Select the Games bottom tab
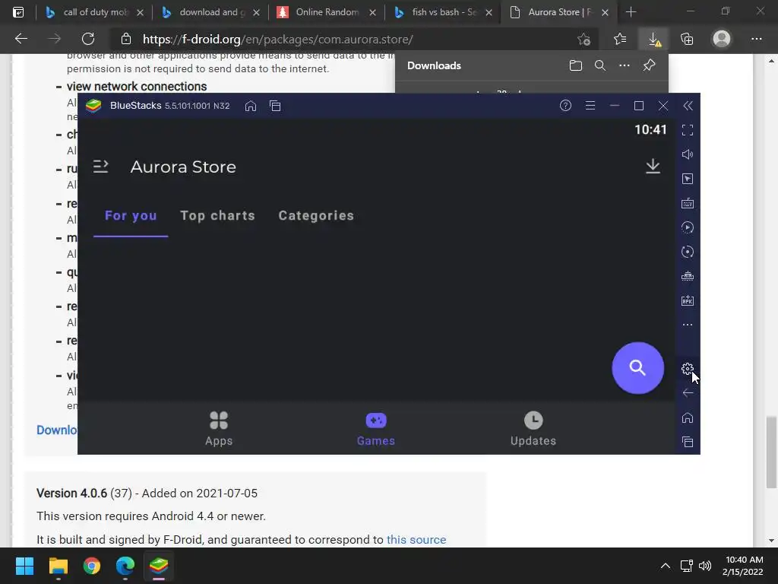This screenshot has height=584, width=778. click(x=375, y=429)
